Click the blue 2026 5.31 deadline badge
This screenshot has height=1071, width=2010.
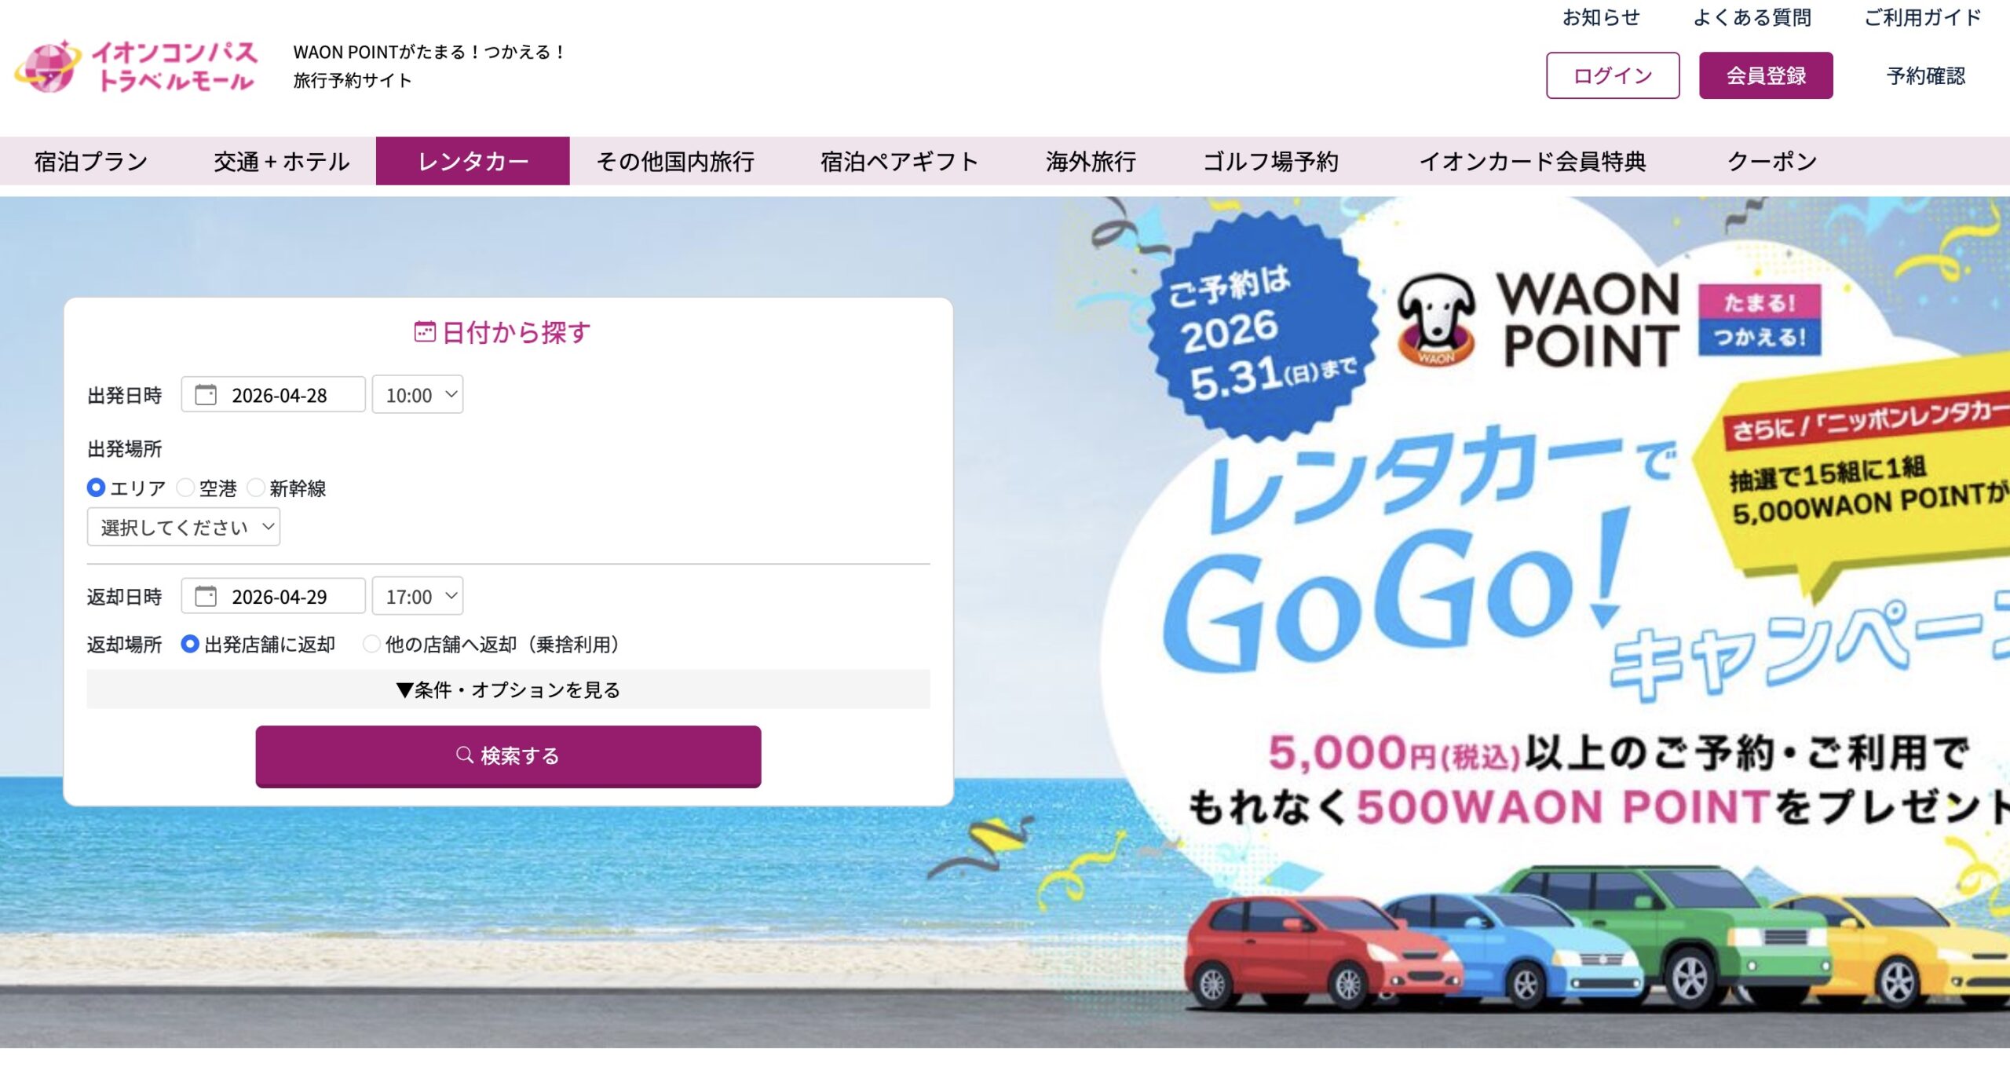1262,326
